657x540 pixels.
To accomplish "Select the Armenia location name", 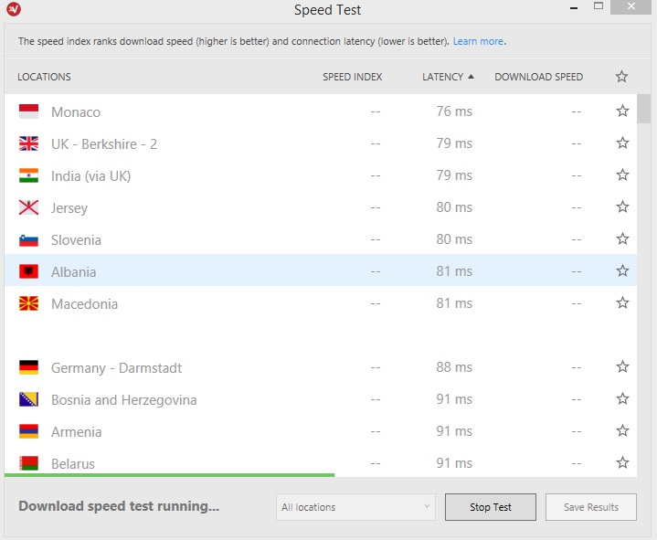I will pyautogui.click(x=76, y=431).
